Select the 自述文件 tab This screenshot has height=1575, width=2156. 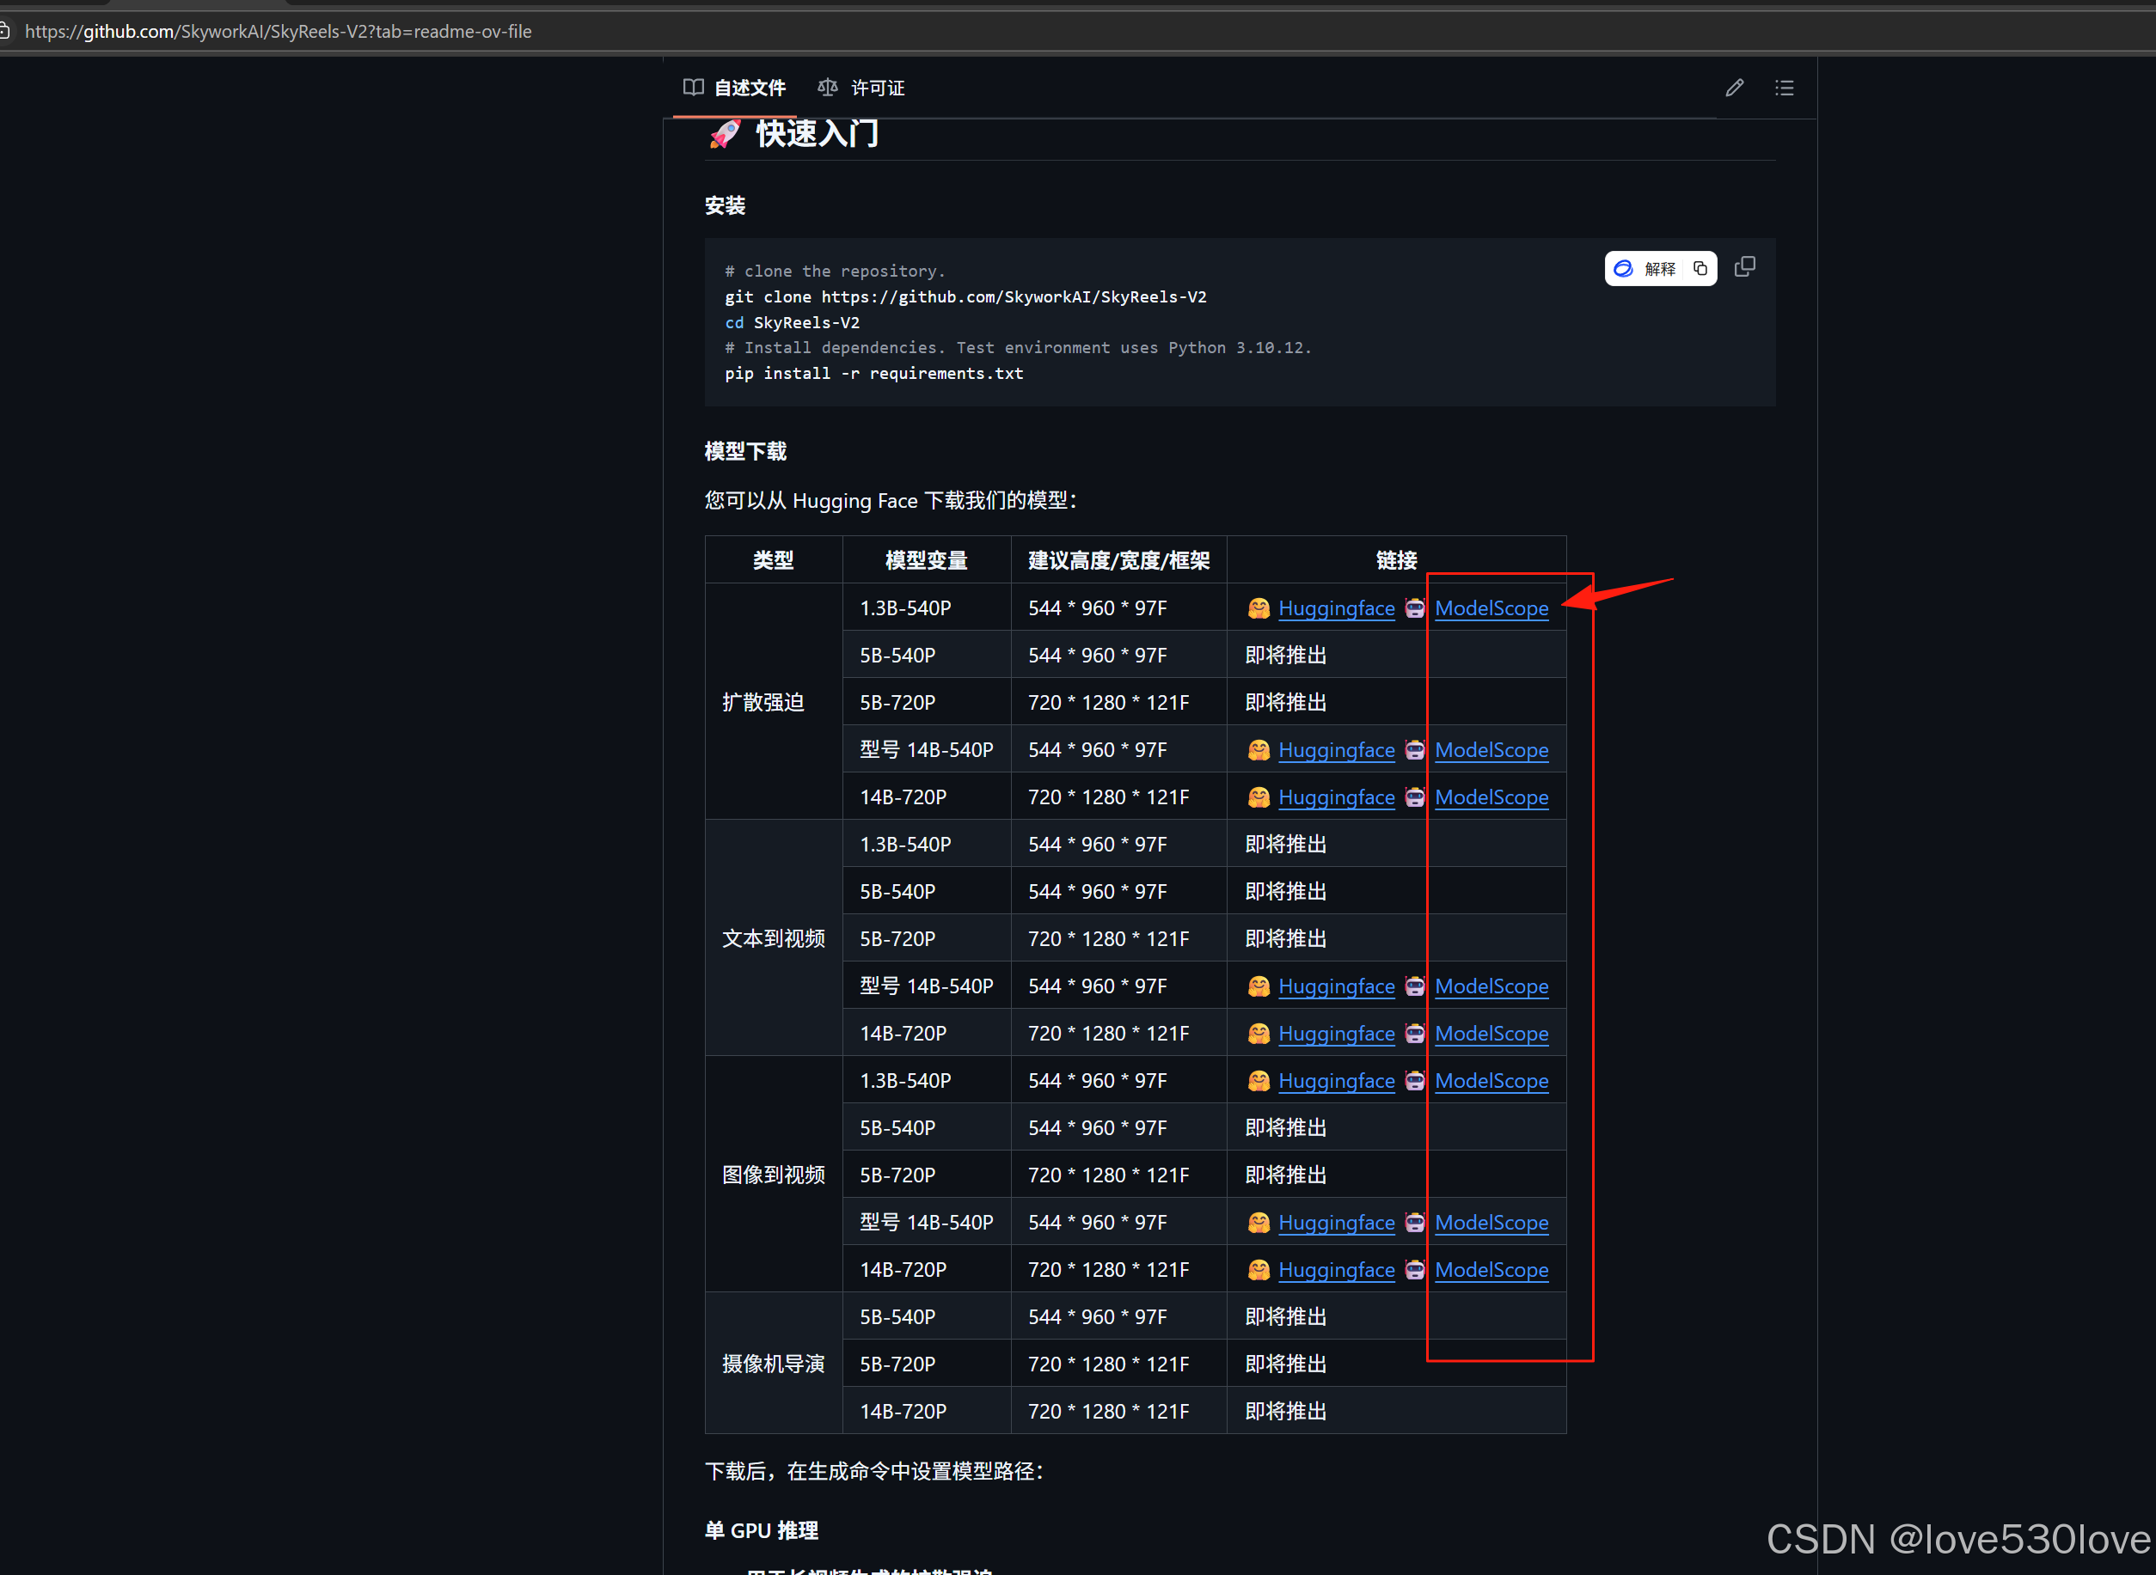tap(749, 88)
